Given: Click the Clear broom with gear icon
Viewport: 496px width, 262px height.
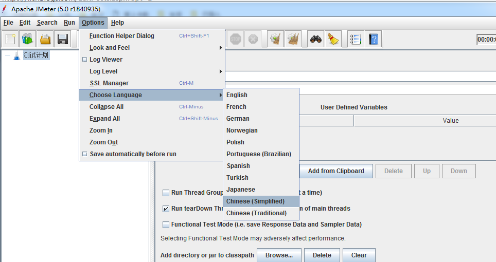Looking at the screenshot, I should coord(275,39).
